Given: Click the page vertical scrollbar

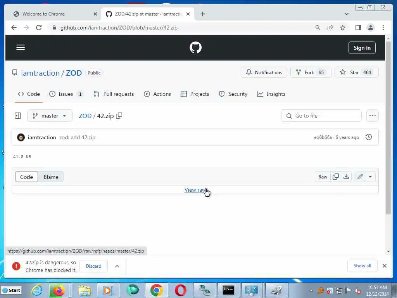Looking at the screenshot, I should pos(388,128).
